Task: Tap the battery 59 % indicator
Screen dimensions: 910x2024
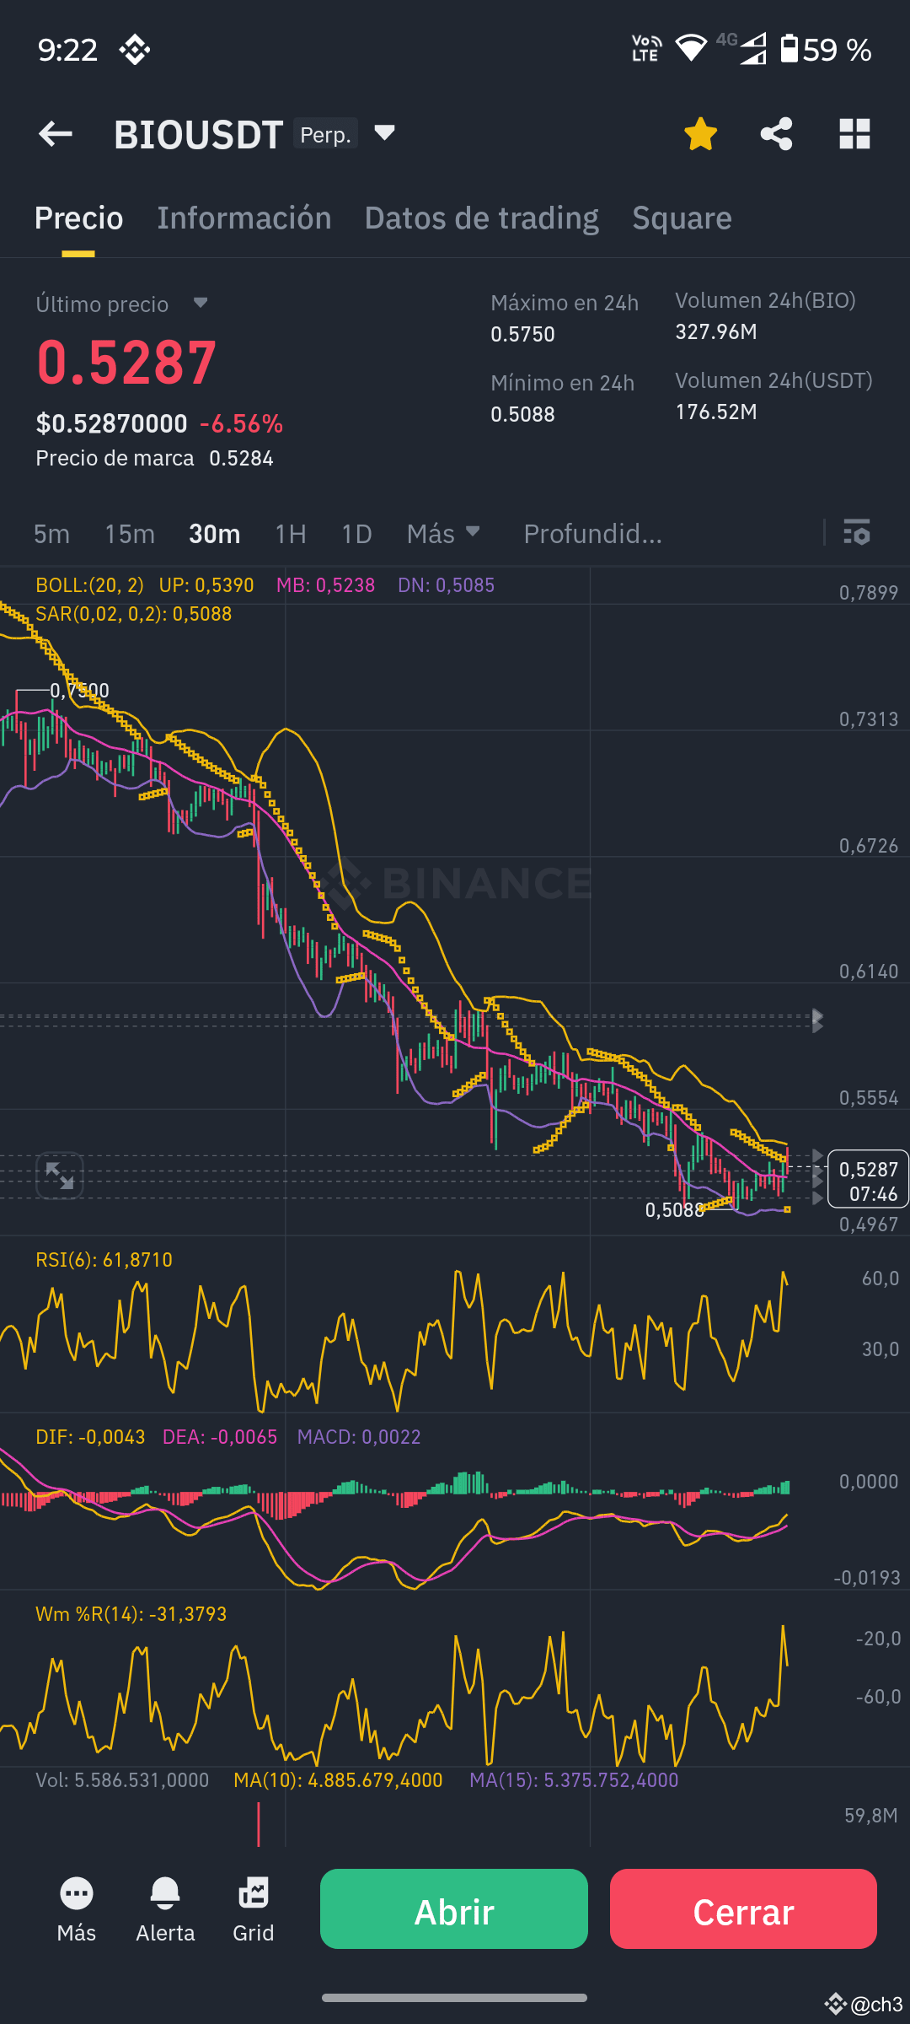Action: (826, 50)
